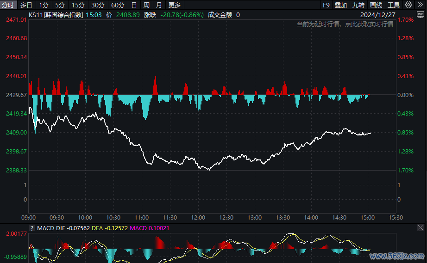Click the 2.00177 MACD scale label
Screen dimensions: 427x263
coord(17,234)
